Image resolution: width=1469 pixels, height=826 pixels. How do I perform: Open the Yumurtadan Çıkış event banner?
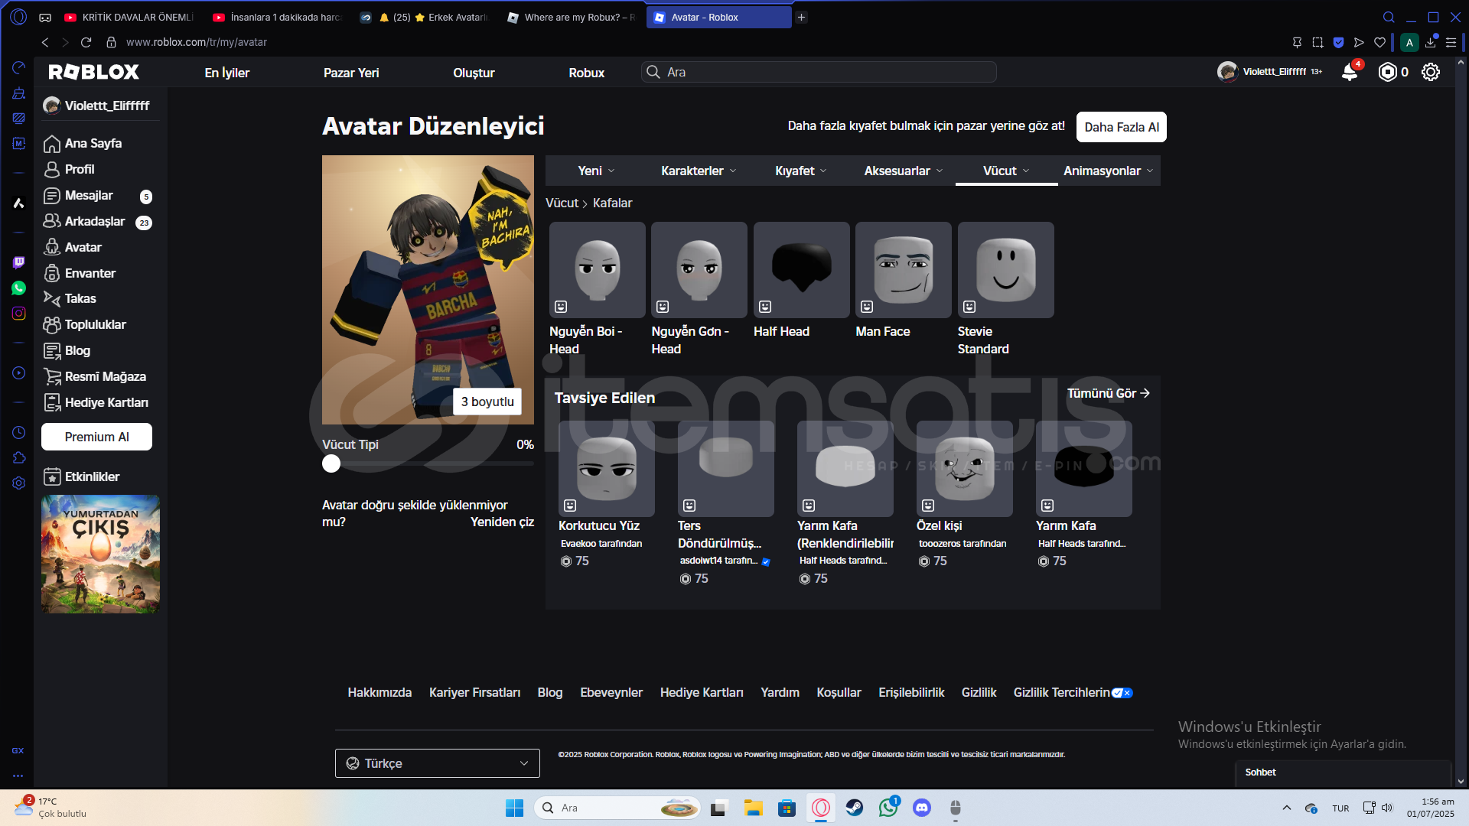pyautogui.click(x=100, y=554)
